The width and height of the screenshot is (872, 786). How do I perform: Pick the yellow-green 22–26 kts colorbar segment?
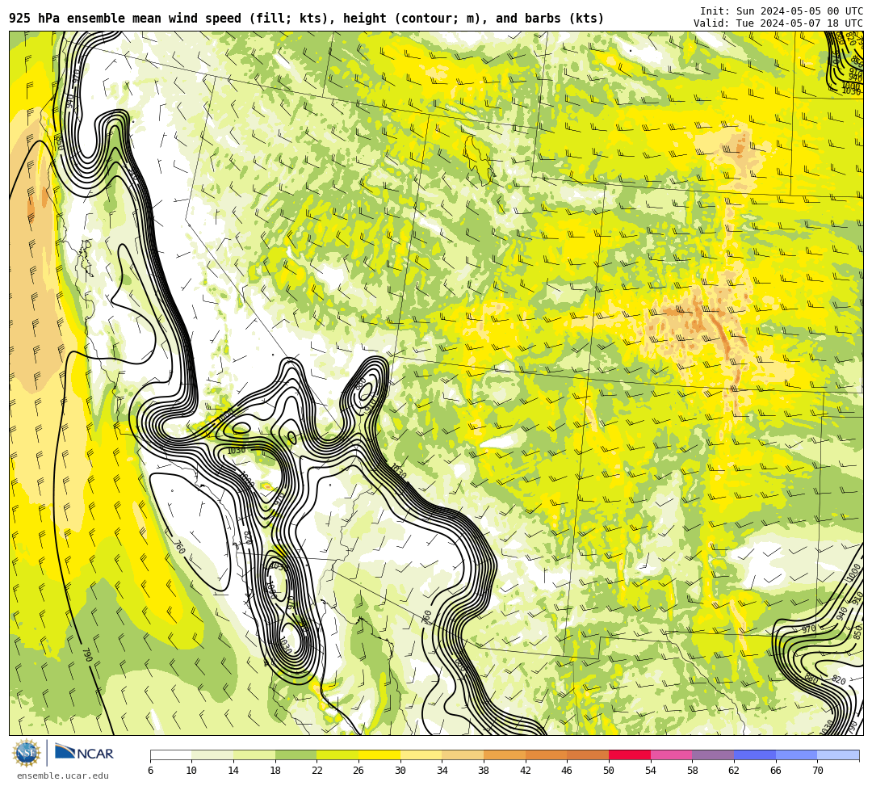point(337,754)
